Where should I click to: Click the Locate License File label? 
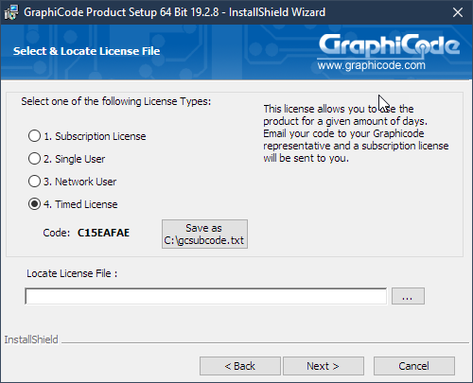click(72, 273)
